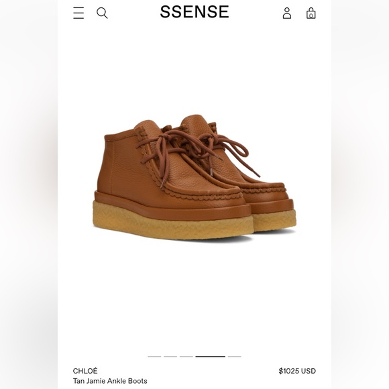389x389 pixels.
Task: Select the active fourth carousel indicator
Action: (x=210, y=357)
